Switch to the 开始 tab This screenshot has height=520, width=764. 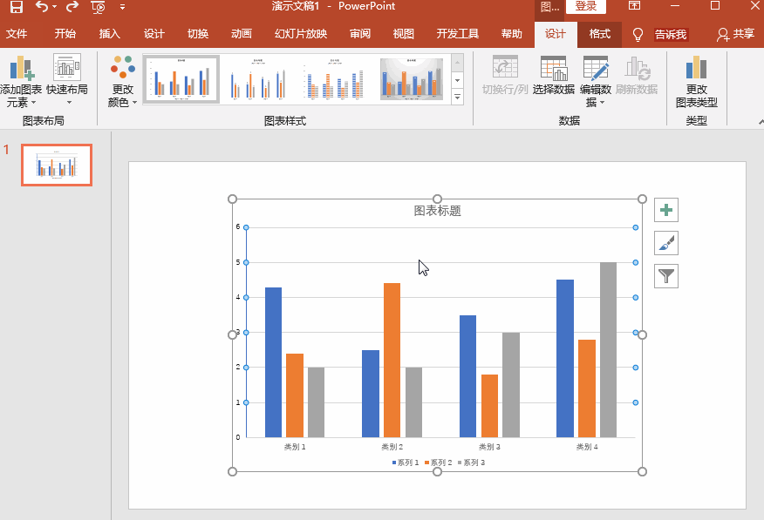[65, 34]
